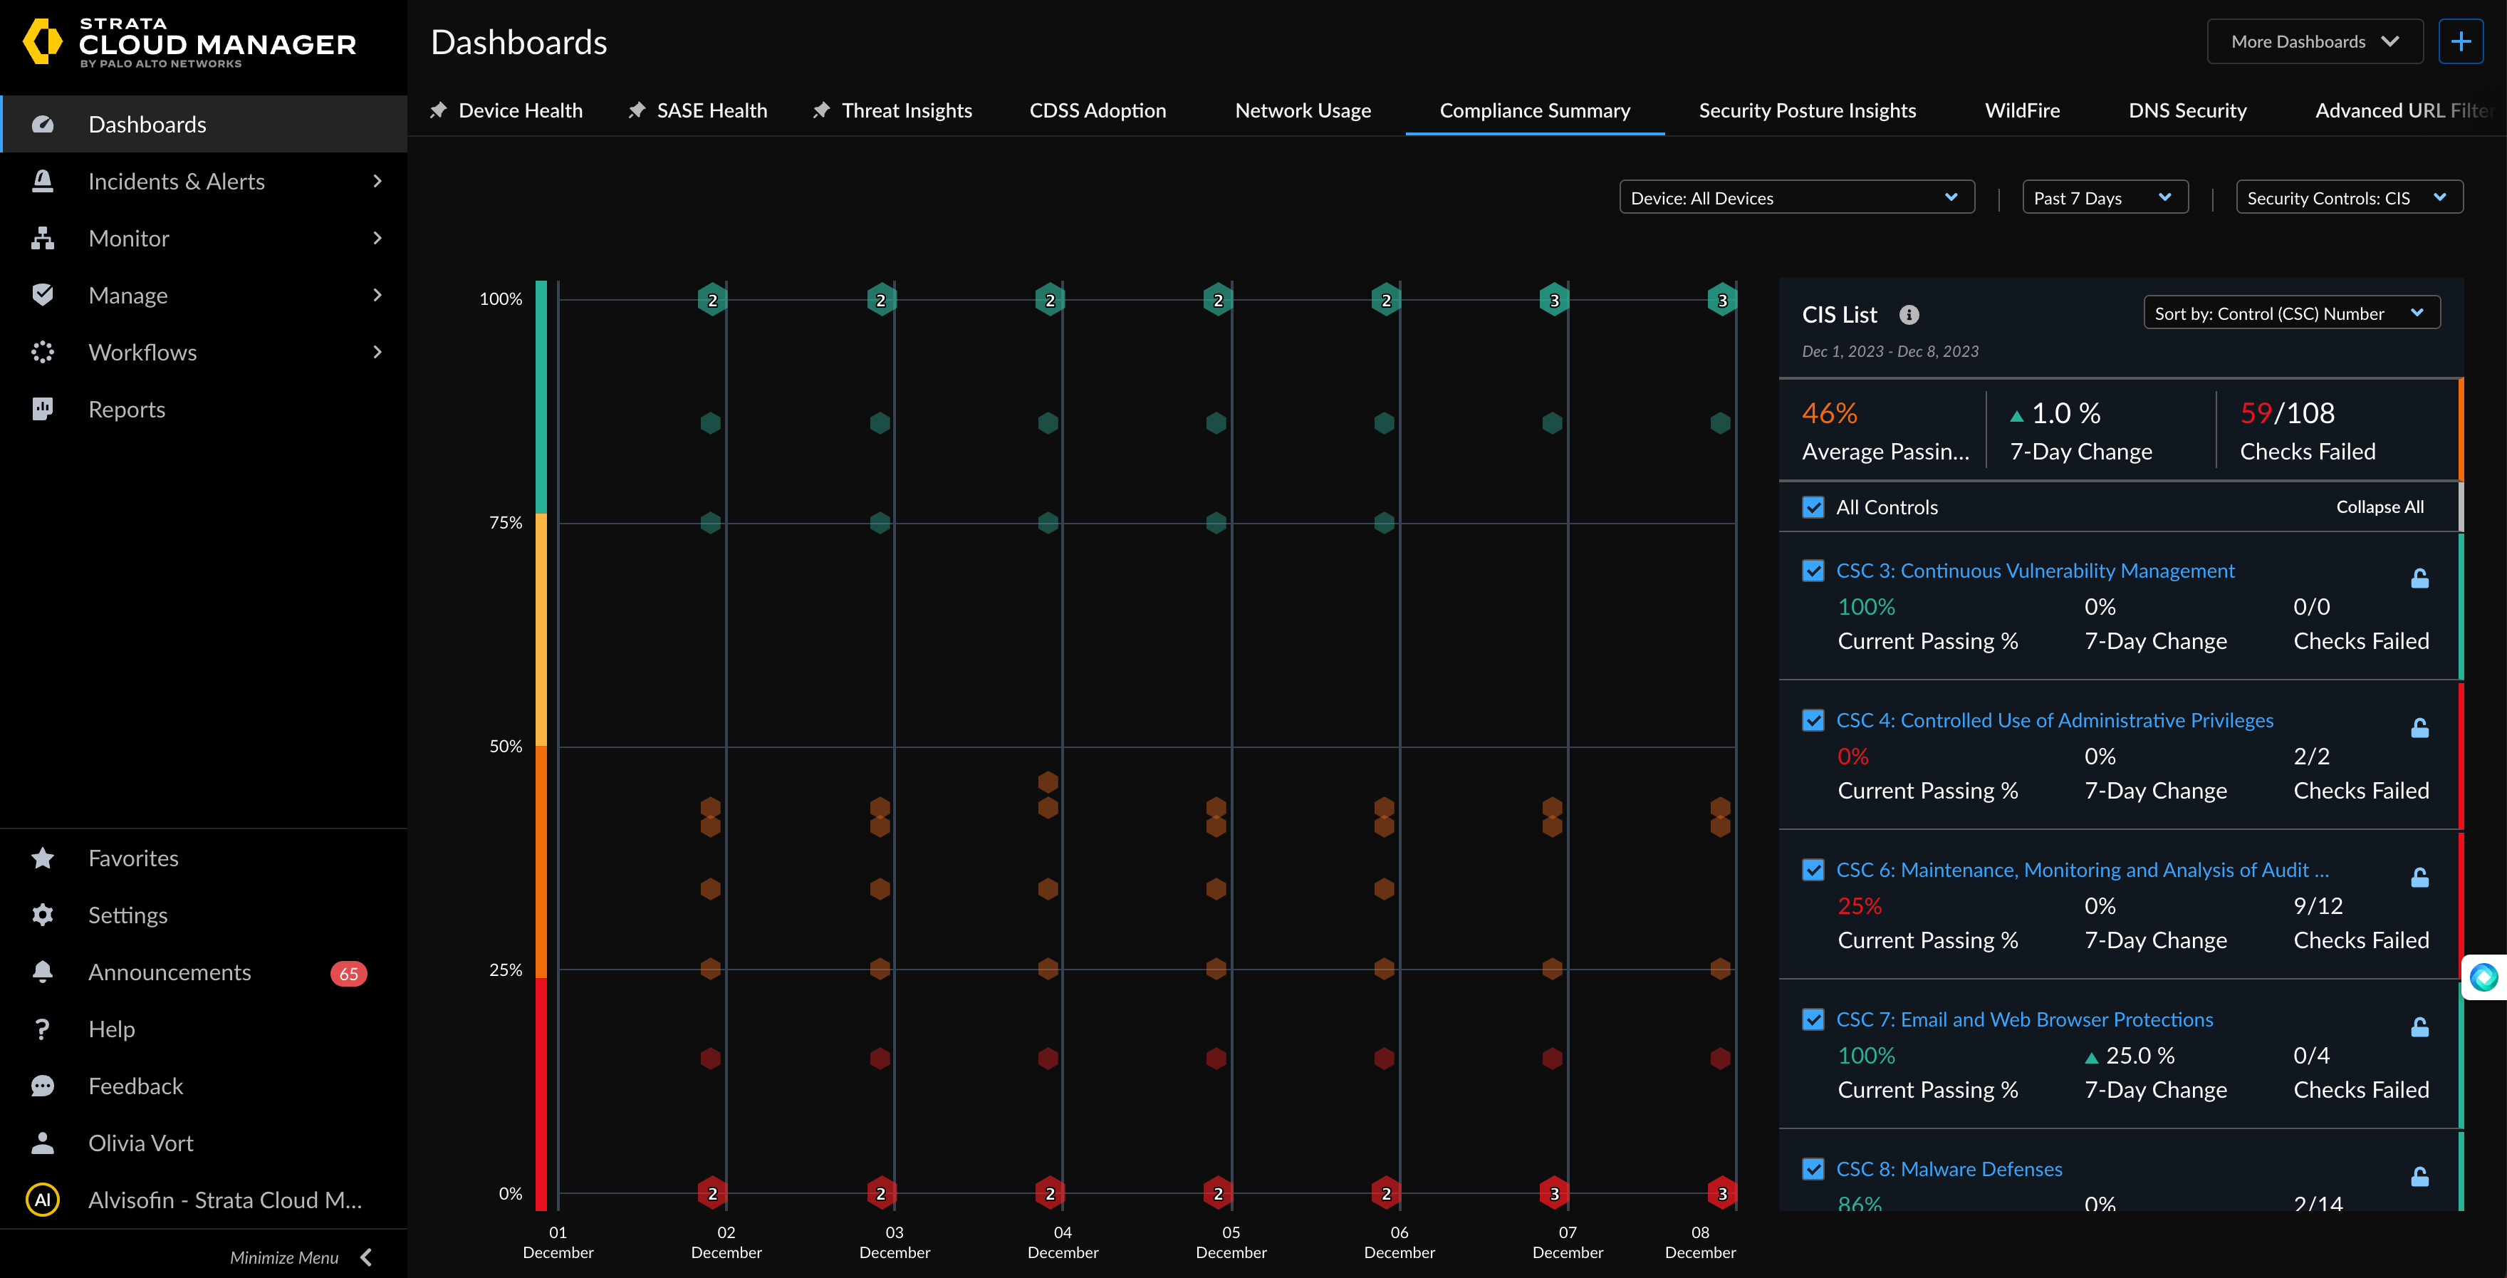Click the Manage shield icon
Viewport: 2507px width, 1278px height.
[x=43, y=295]
